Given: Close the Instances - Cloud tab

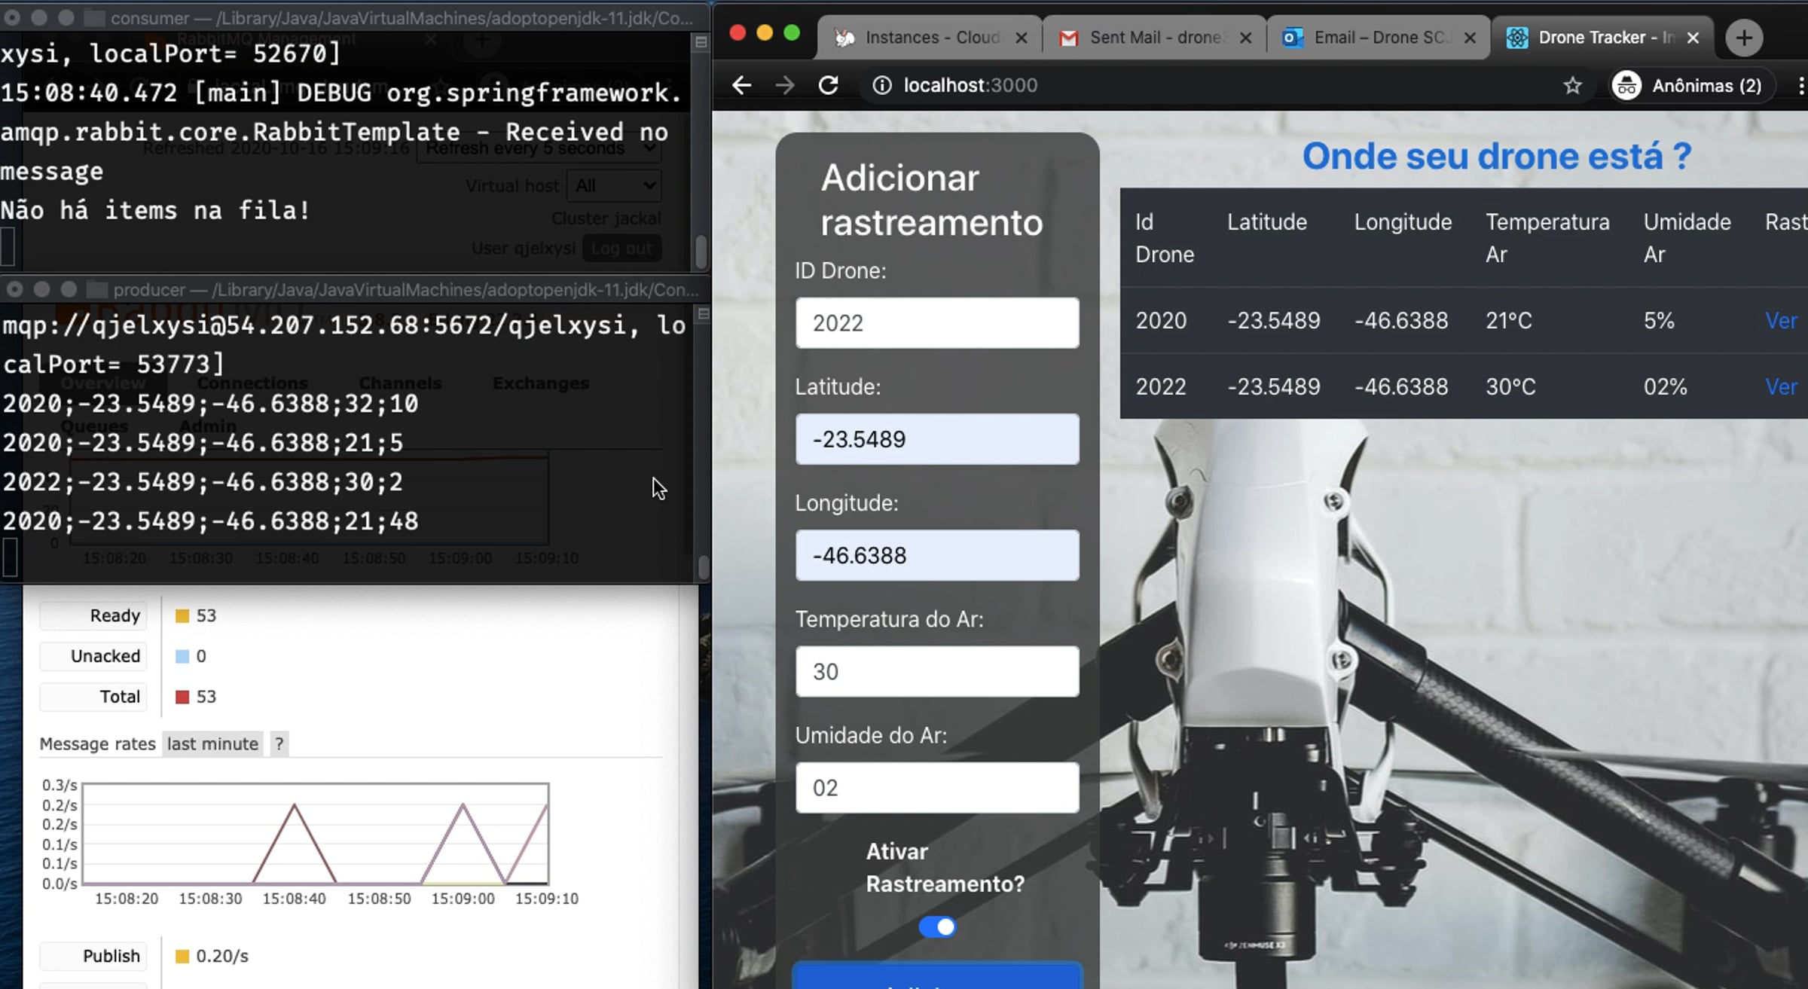Looking at the screenshot, I should [1022, 38].
